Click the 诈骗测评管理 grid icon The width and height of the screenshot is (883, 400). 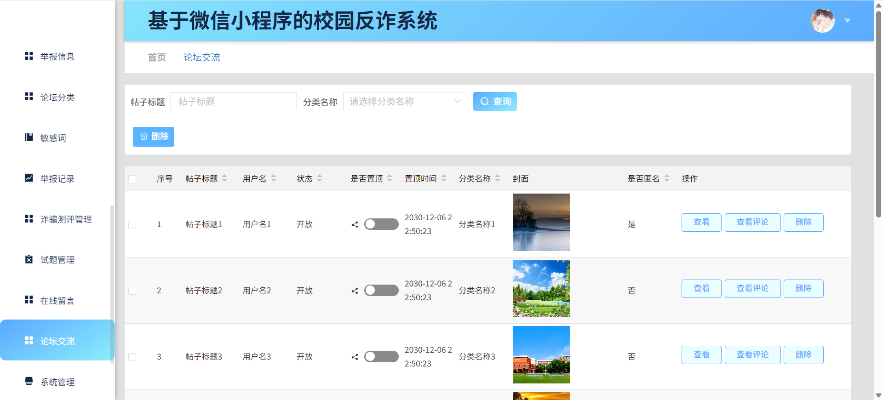29,219
